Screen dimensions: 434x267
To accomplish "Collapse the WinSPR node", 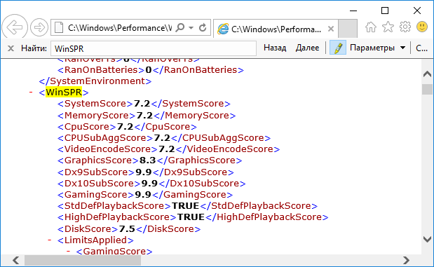I will [x=31, y=92].
